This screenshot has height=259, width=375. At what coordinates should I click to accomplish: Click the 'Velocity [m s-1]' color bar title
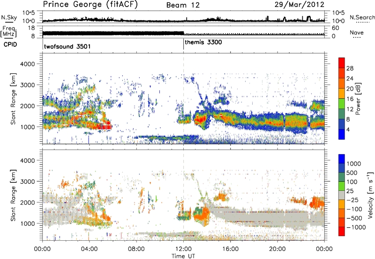[x=371, y=195]
